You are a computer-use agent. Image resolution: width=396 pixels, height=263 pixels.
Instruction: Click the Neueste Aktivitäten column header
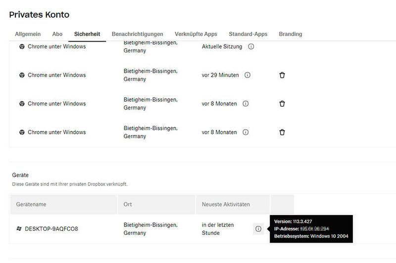point(226,205)
